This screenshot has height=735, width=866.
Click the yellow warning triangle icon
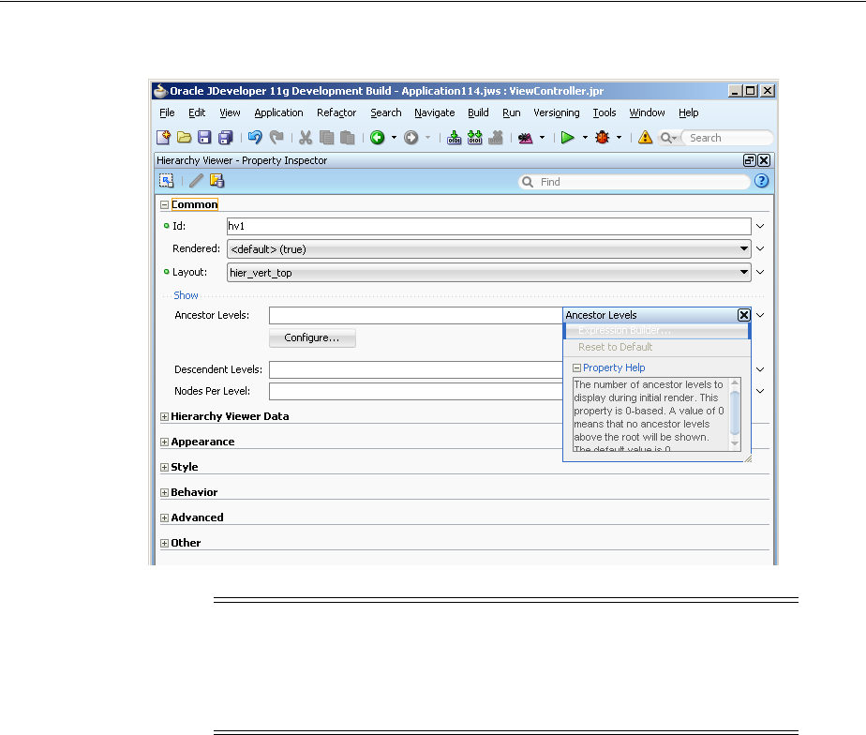pos(645,138)
